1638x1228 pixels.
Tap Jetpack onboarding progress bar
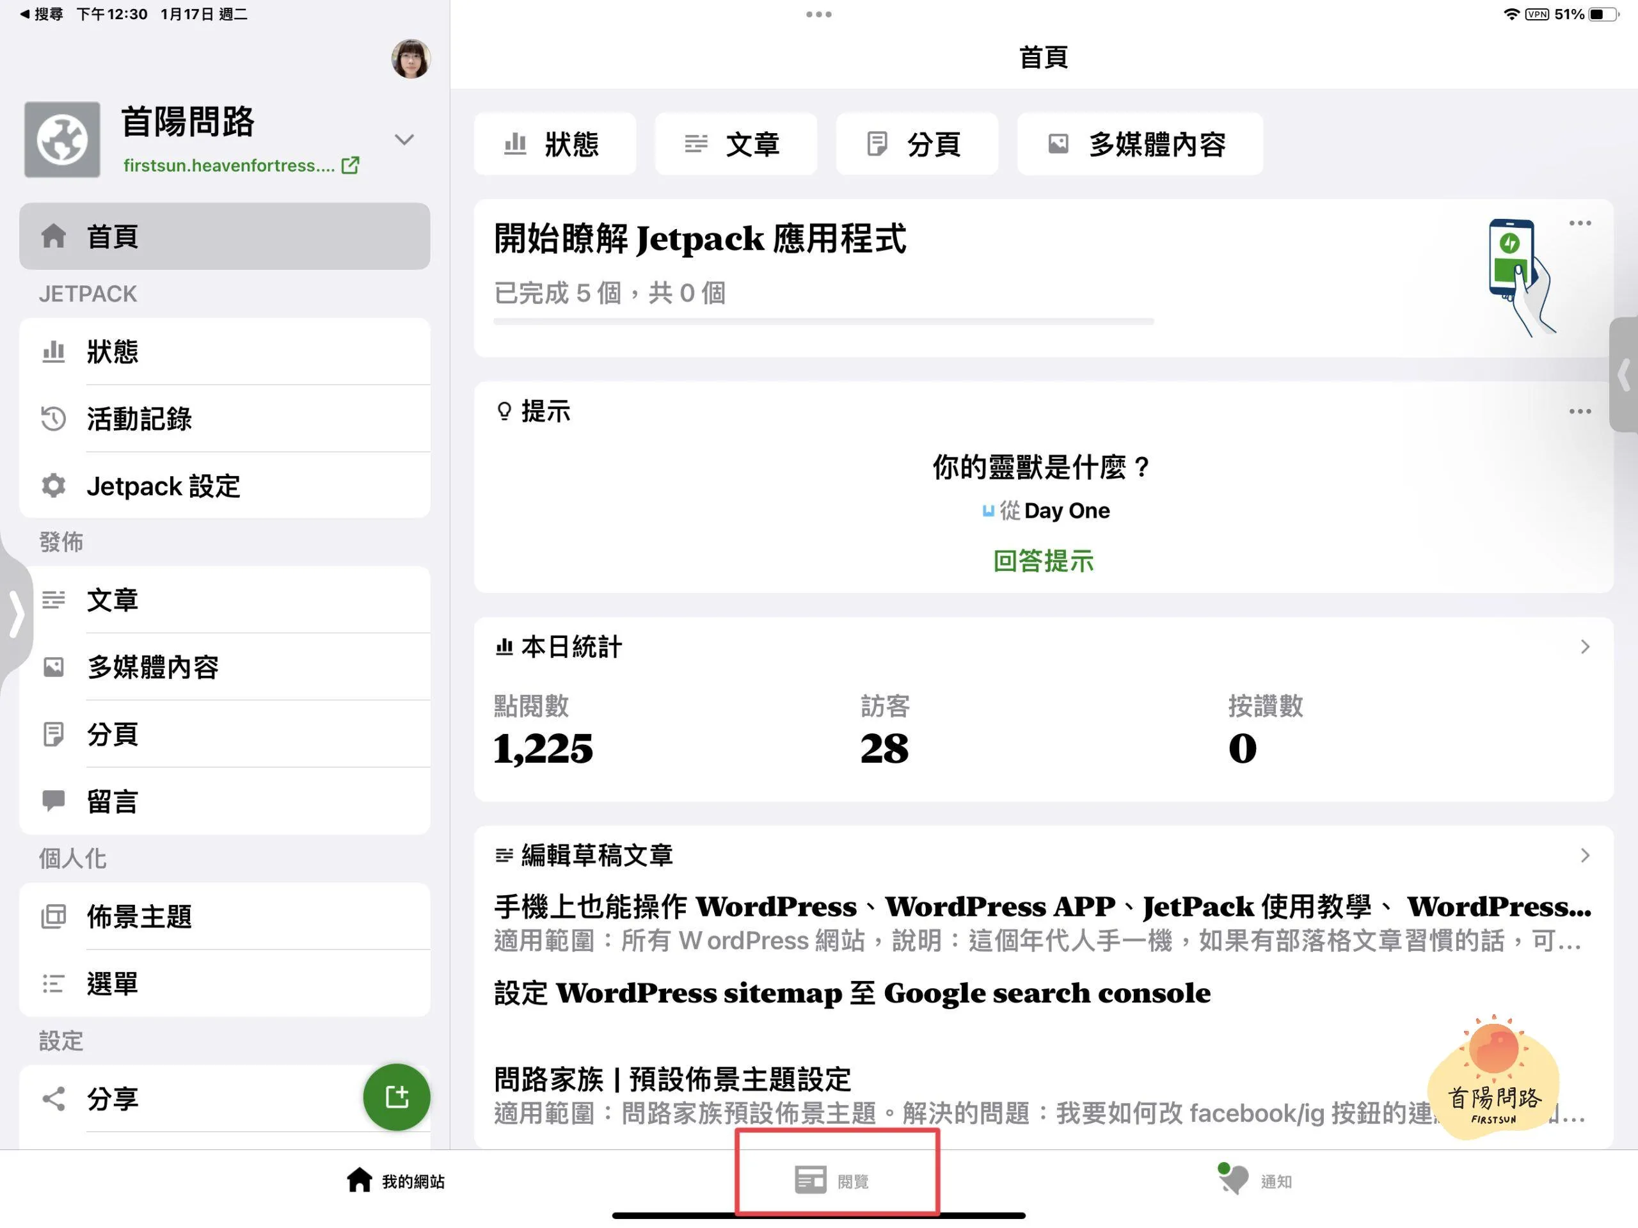pyautogui.click(x=823, y=321)
